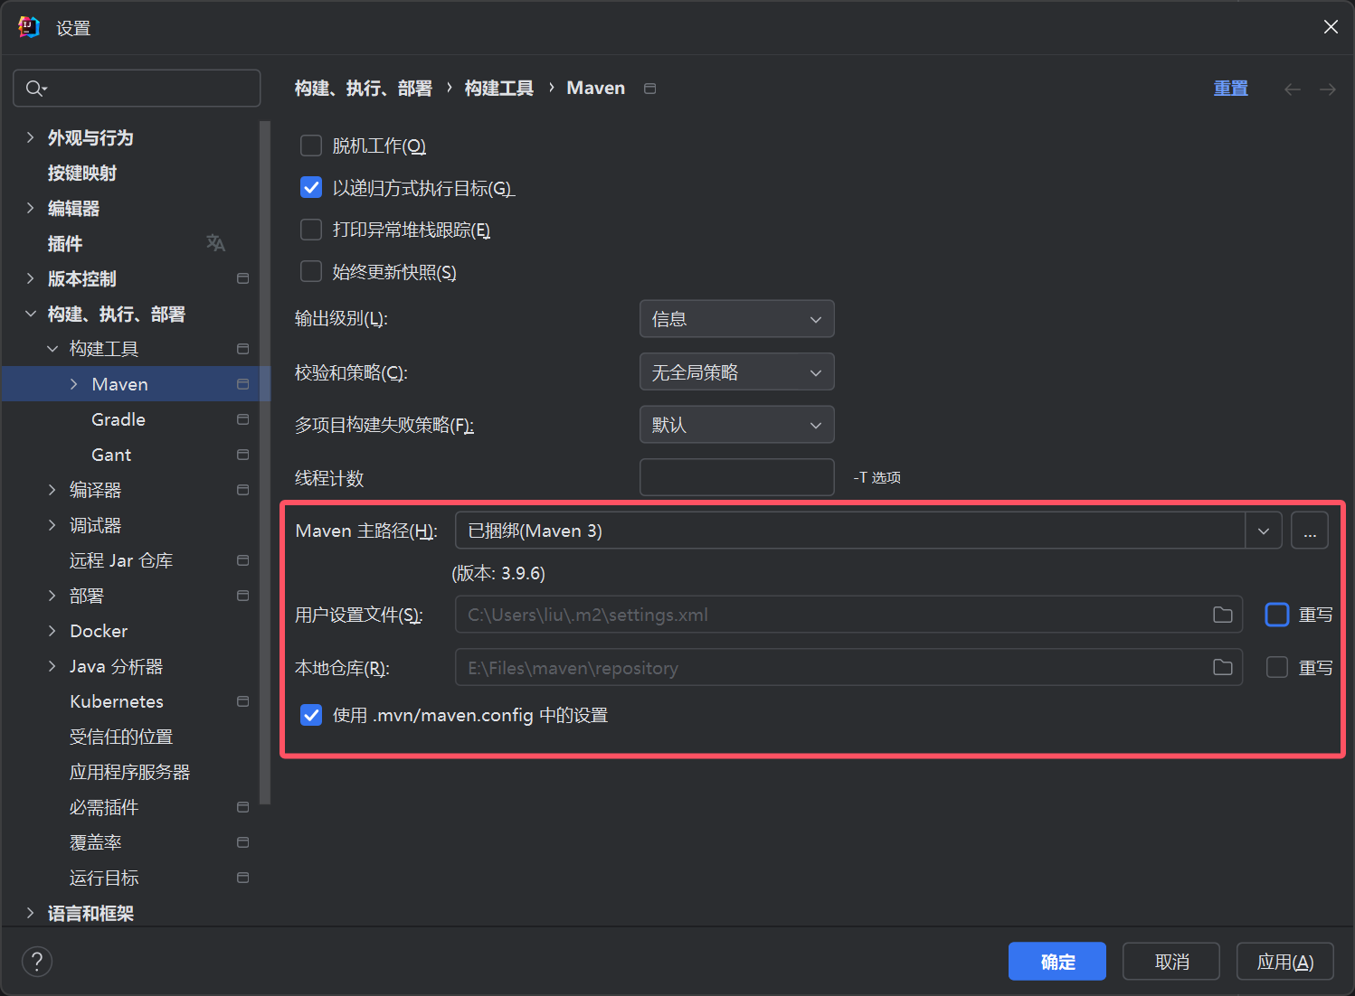Open the 输出级别 dropdown
1355x996 pixels.
pyautogui.click(x=736, y=319)
